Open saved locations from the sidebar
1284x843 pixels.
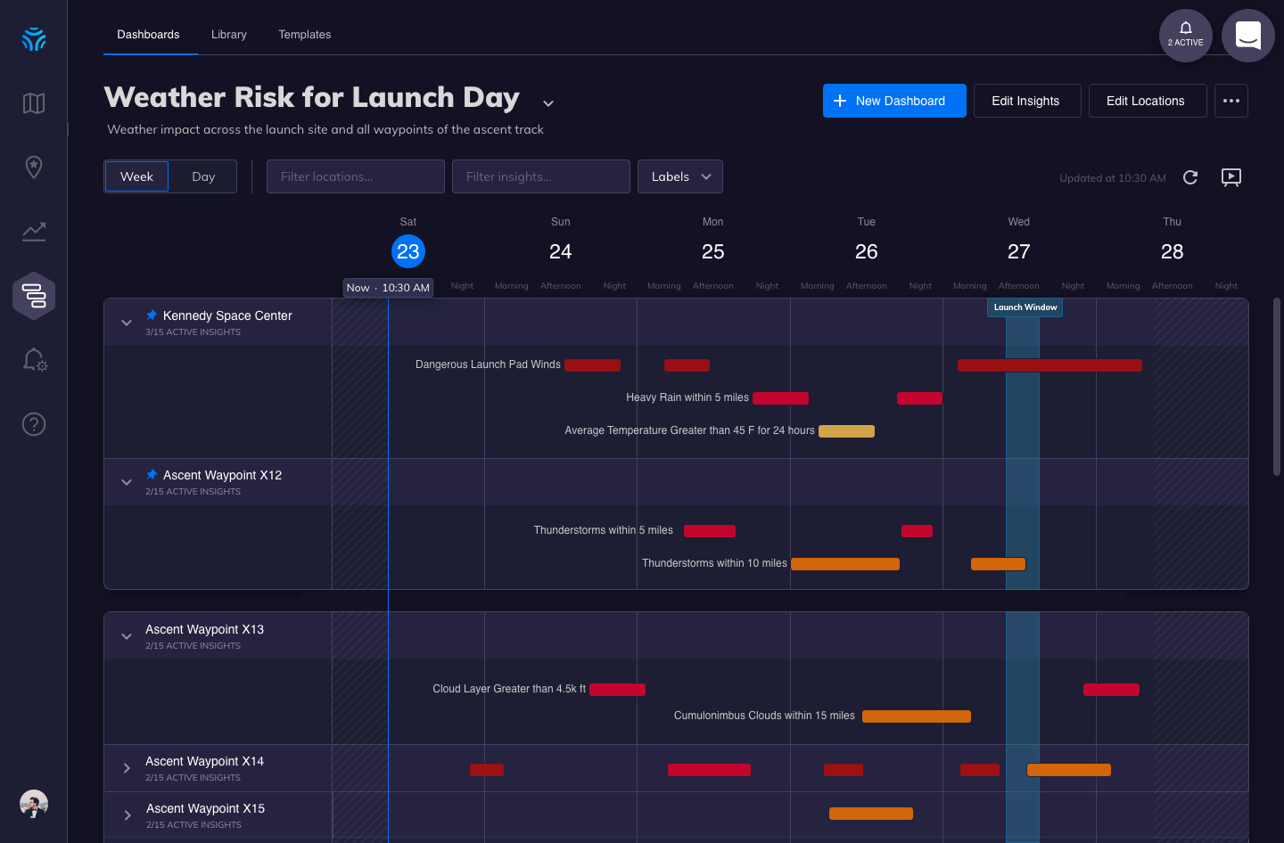click(x=33, y=168)
